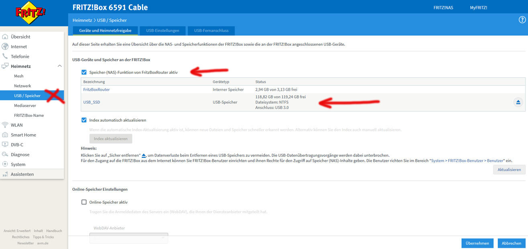Click the Übernehmen button
Image resolution: width=528 pixels, height=249 pixels.
[477, 243]
